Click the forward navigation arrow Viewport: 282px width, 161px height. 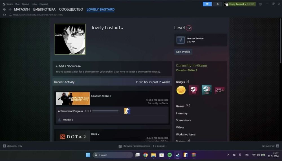point(10,9)
